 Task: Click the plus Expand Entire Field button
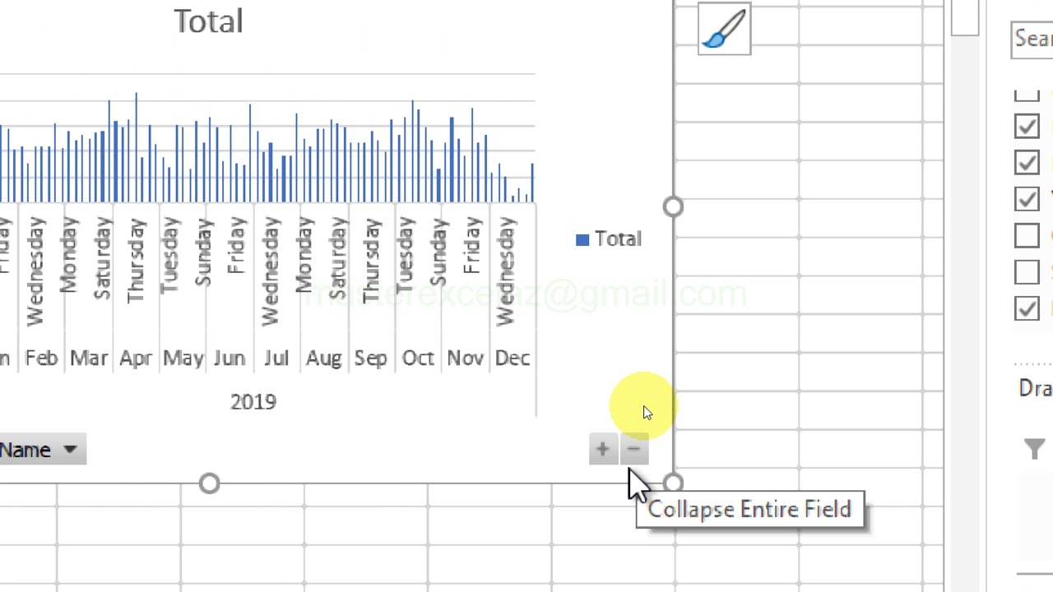point(602,449)
